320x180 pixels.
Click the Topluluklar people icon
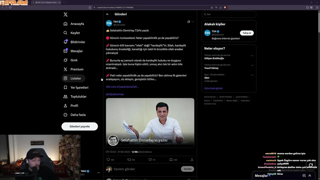point(65,96)
